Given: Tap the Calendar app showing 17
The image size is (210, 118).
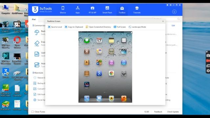Looking at the screenshot, I should coord(99,40).
